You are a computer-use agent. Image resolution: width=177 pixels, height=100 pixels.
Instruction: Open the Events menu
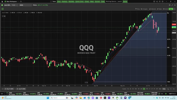(x=165, y=9)
